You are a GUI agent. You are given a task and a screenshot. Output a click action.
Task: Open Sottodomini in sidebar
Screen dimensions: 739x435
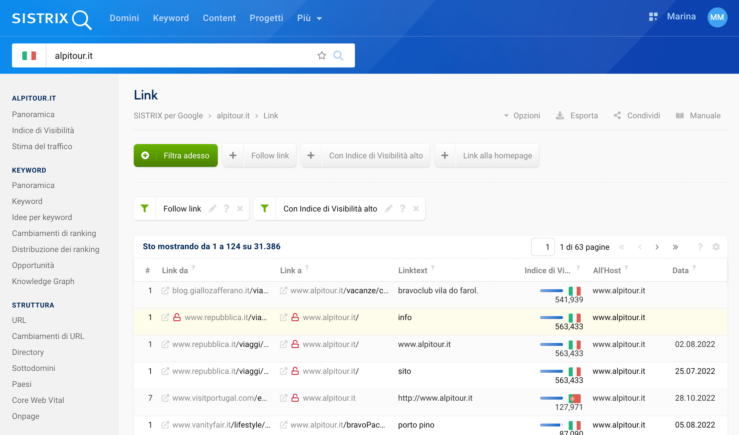(34, 368)
